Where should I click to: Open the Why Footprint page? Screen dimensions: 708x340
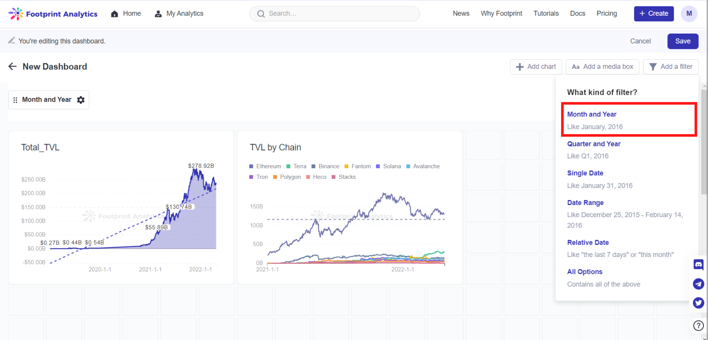pyautogui.click(x=502, y=14)
